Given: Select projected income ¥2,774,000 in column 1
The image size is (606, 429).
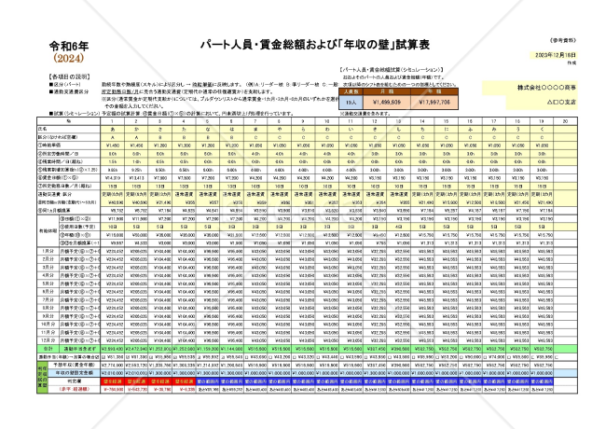Looking at the screenshot, I should point(113,366).
